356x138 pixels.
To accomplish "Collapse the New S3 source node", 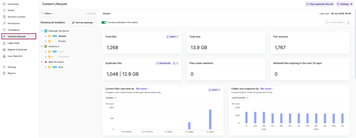I will tap(42, 62).
